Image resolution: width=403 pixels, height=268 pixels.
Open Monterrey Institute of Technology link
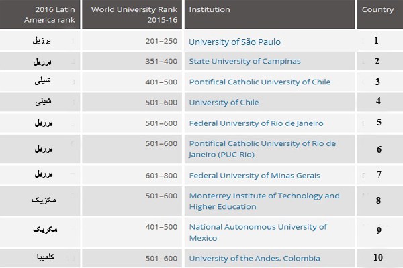[264, 201]
